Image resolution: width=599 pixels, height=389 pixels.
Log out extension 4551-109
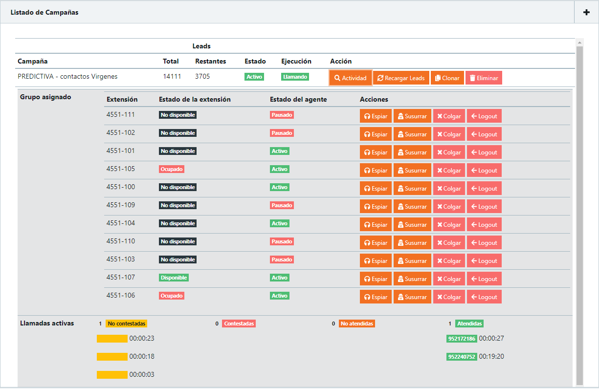click(x=484, y=207)
